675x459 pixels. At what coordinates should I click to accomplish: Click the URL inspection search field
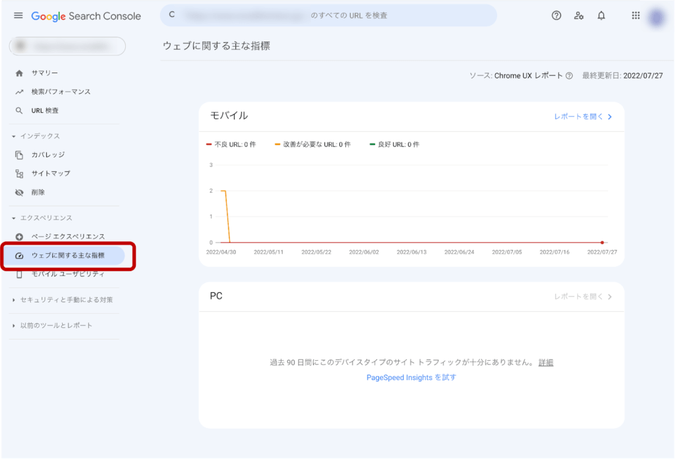point(328,15)
